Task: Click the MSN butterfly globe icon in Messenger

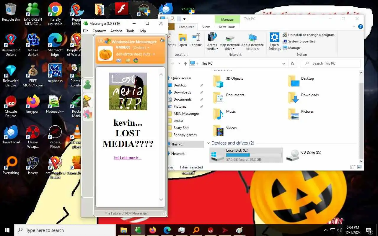Action: tap(136, 60)
